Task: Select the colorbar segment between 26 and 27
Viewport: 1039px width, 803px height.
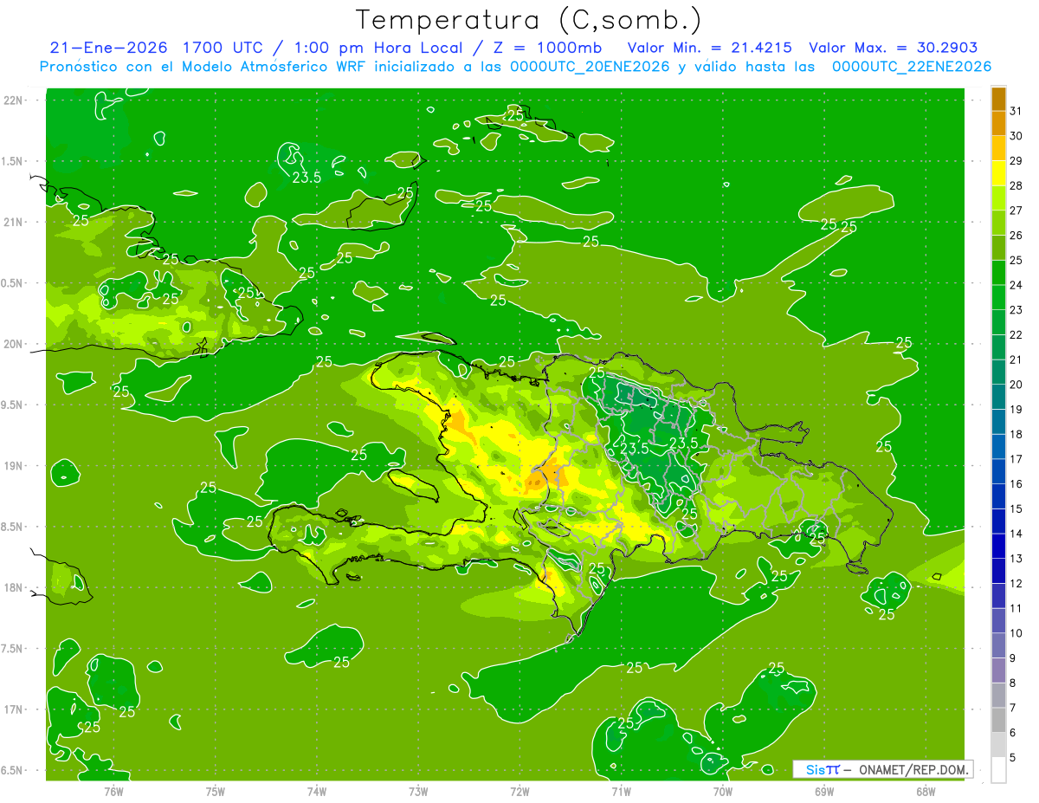Action: [998, 223]
